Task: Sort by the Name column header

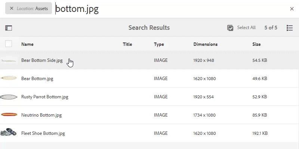Action: [x=27, y=44]
